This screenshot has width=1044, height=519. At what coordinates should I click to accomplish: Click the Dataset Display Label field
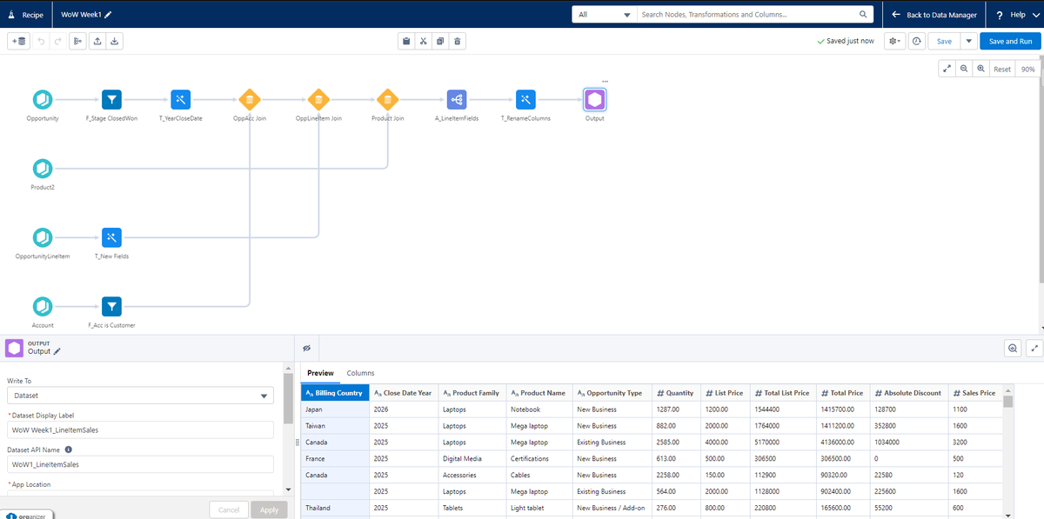[x=140, y=430]
